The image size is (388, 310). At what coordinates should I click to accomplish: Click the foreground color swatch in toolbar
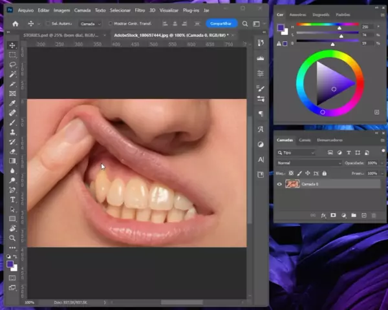click(x=10, y=263)
